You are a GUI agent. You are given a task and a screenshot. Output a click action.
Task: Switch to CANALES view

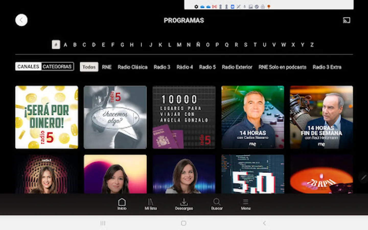point(28,66)
